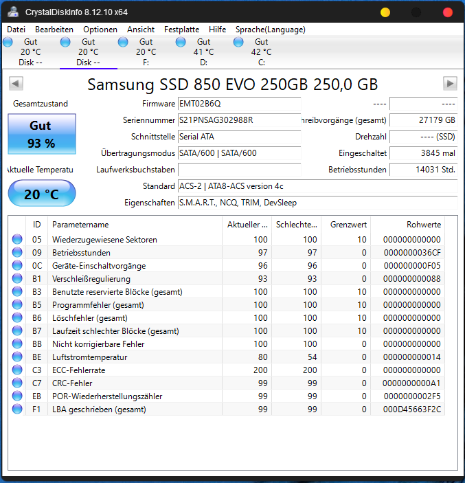The image size is (465, 483).
Task: Select the first Disk -- tab
Action: [30, 52]
